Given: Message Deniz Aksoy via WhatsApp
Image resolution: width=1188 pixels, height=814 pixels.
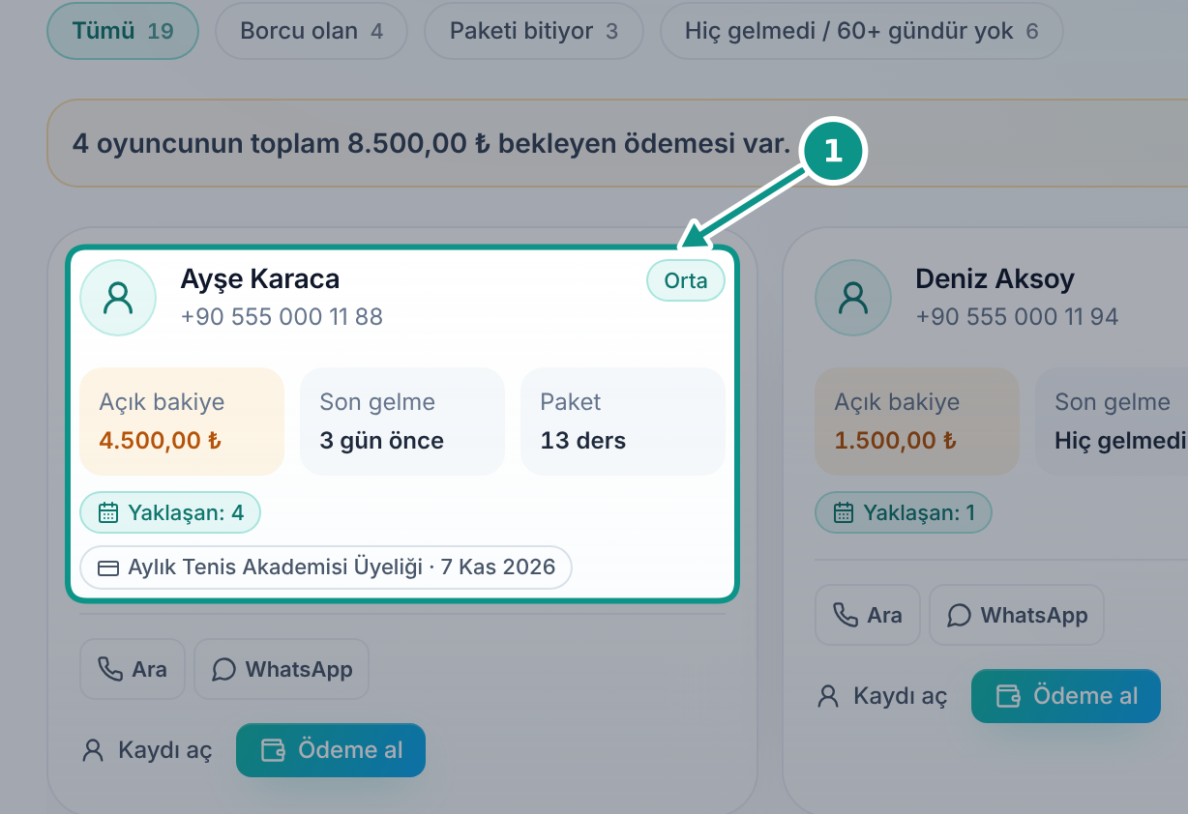Looking at the screenshot, I should [x=1017, y=615].
